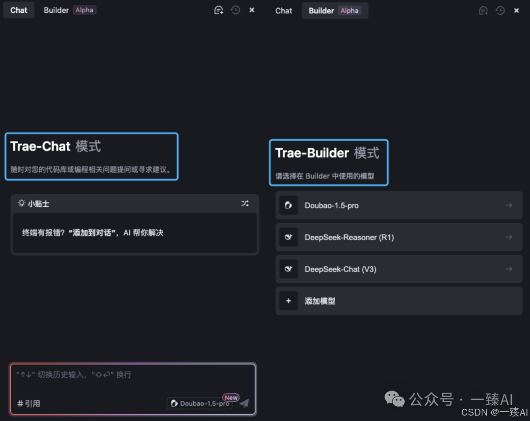Open the Chat tab in the right panel
The width and height of the screenshot is (530, 421).
(x=283, y=11)
